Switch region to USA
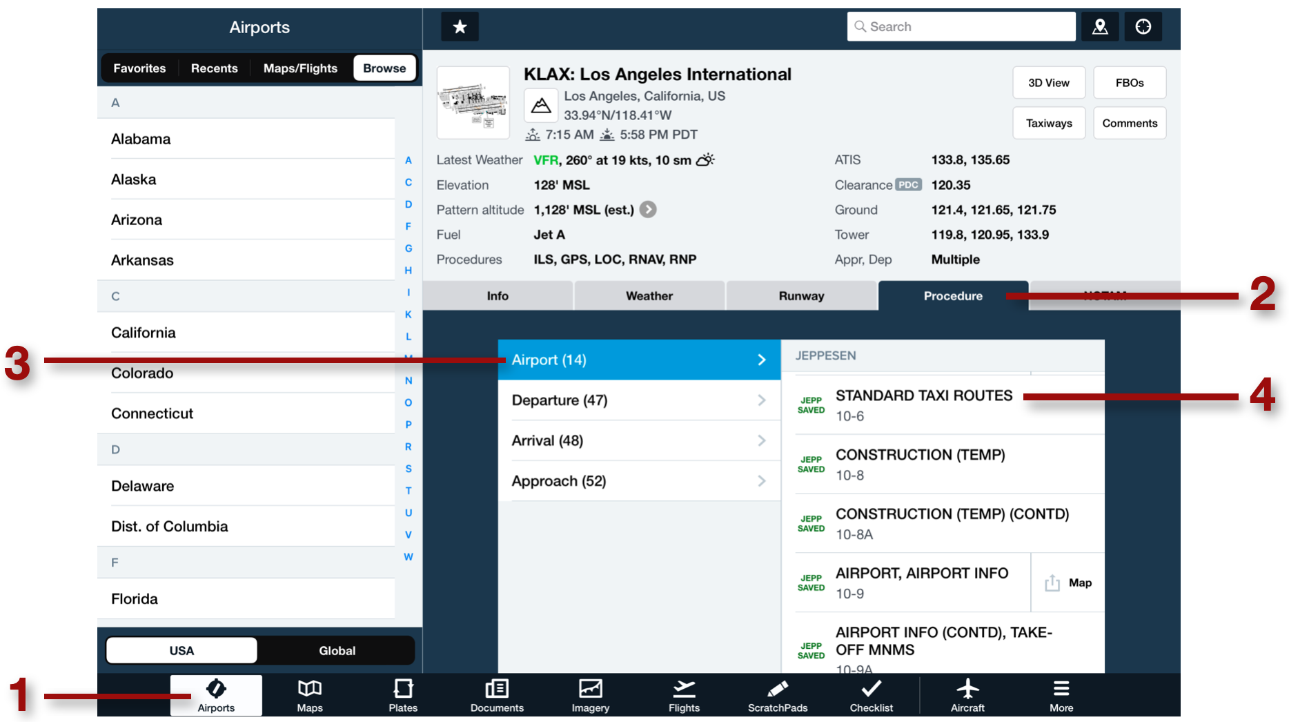This screenshot has height=722, width=1289. pos(181,650)
